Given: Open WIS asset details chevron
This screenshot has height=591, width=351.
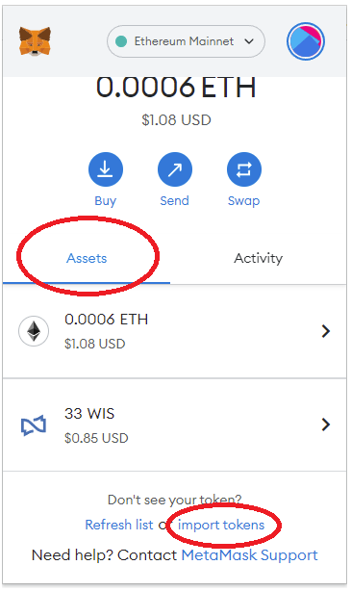Looking at the screenshot, I should pos(326,424).
